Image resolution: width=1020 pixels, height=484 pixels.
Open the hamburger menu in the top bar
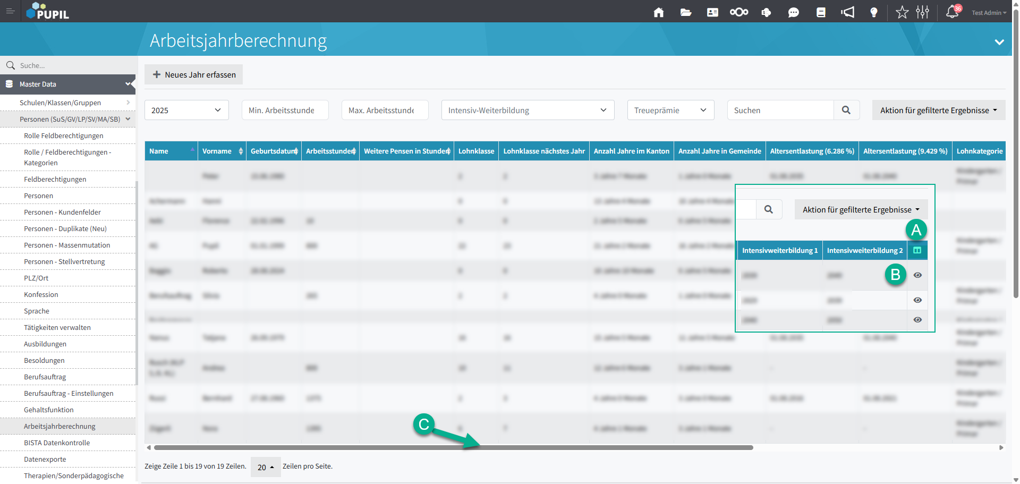10,11
